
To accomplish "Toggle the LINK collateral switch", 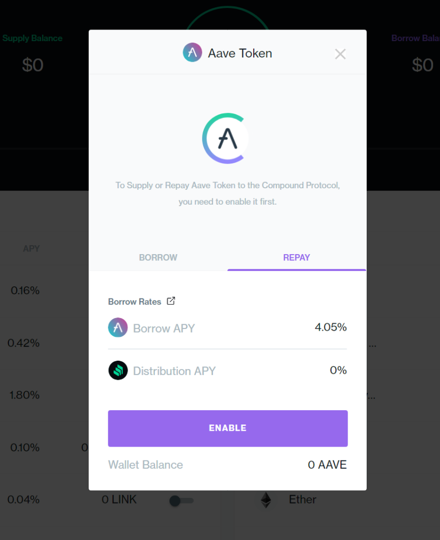I will pos(181,500).
